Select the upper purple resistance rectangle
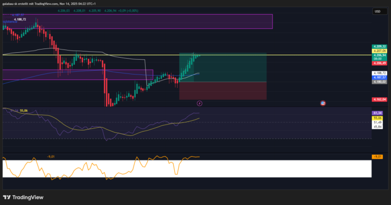The width and height of the screenshot is (391, 205). click(137, 21)
